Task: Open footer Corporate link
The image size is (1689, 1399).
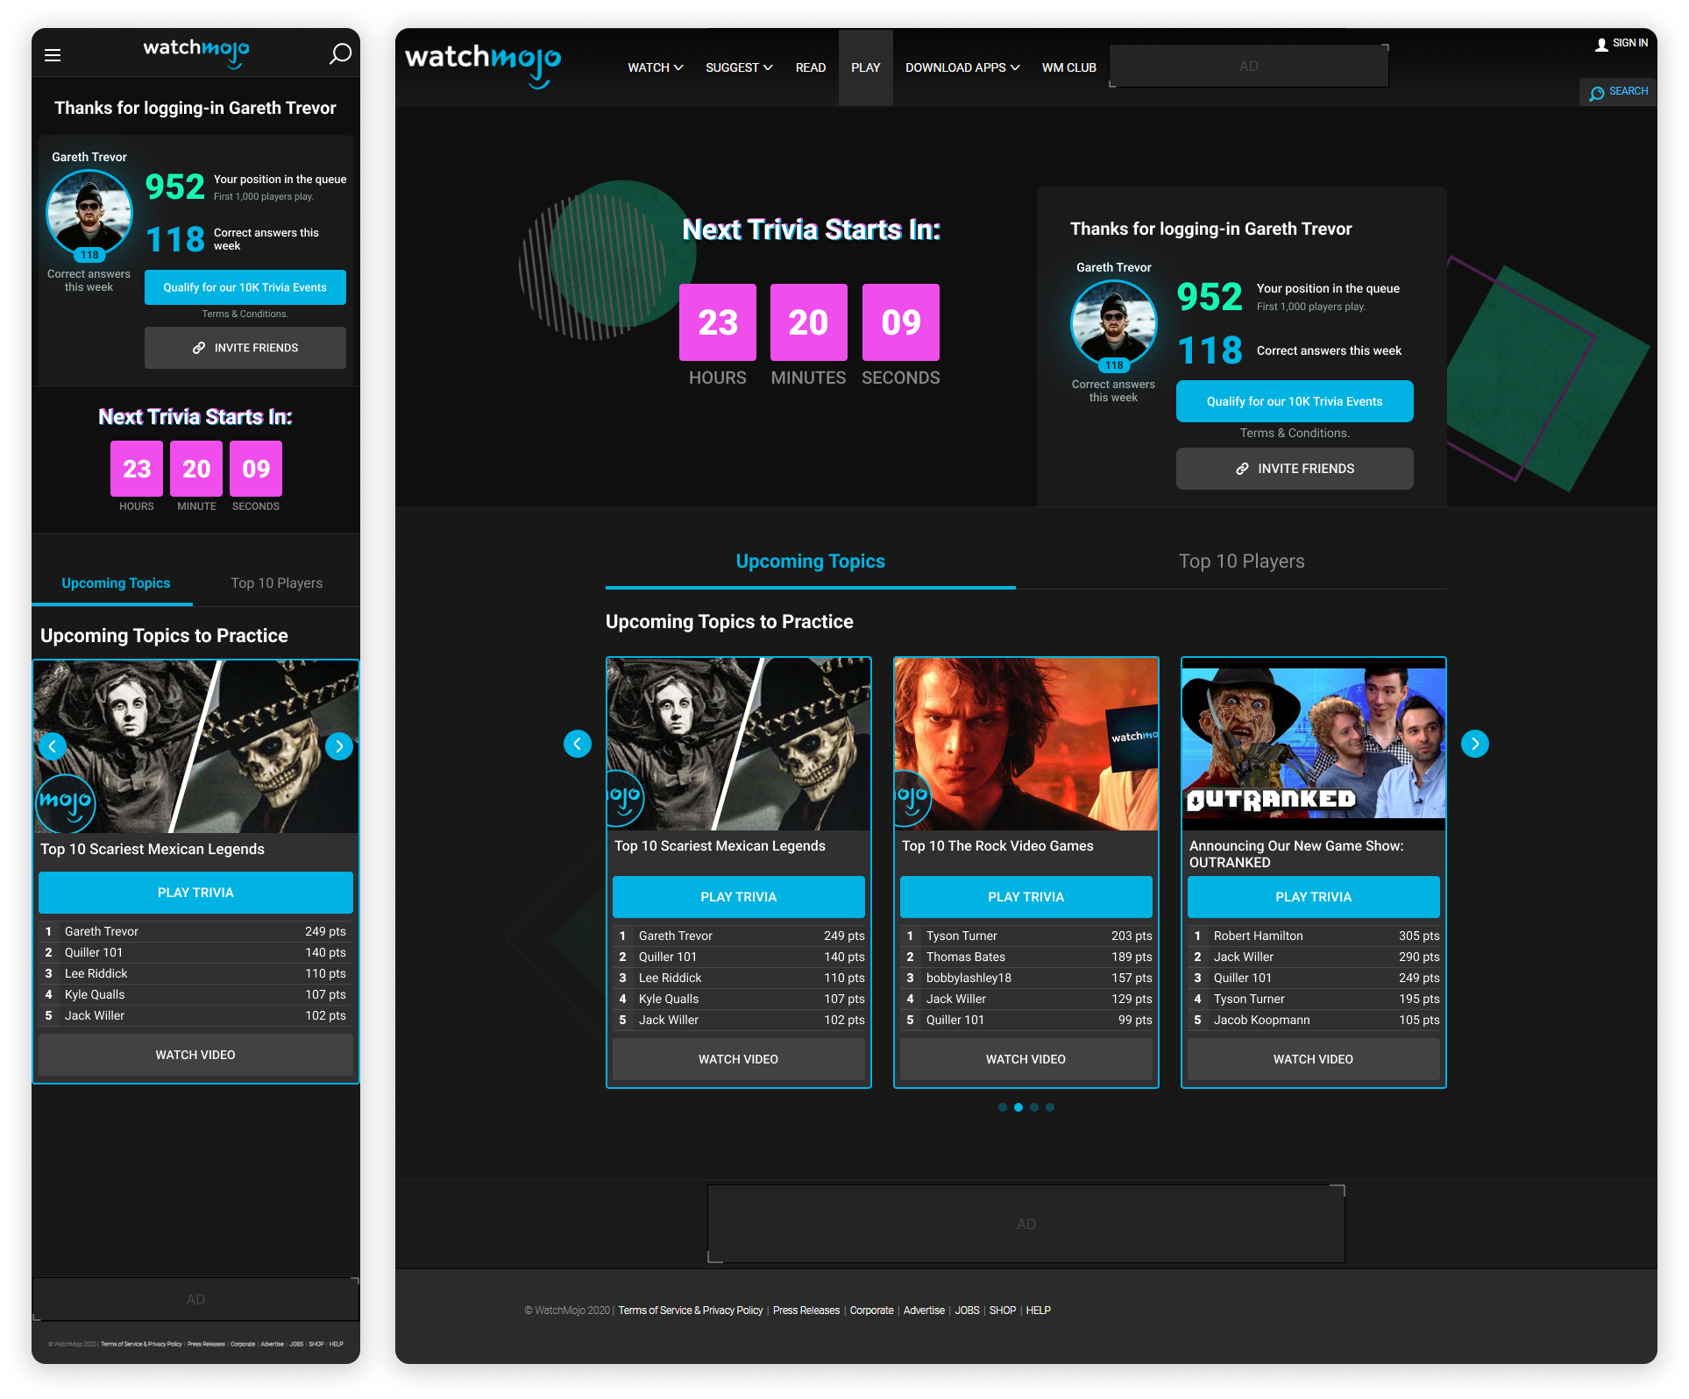Action: [x=872, y=1311]
